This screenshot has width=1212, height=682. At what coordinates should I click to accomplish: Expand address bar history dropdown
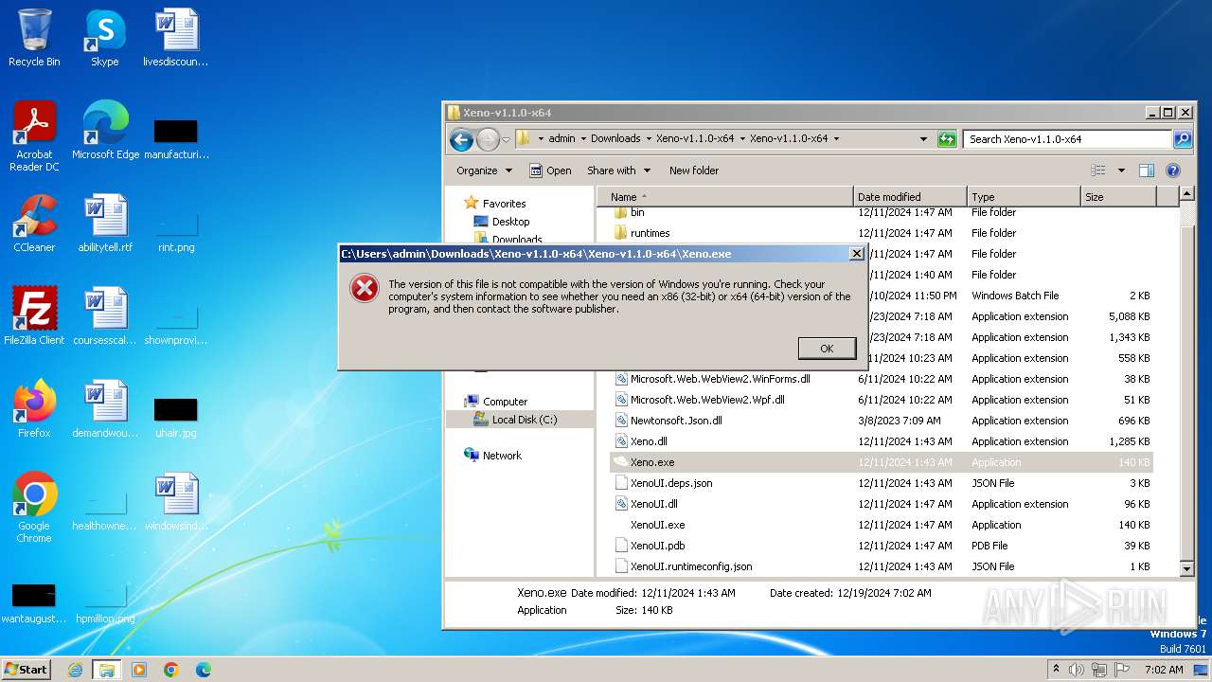[x=924, y=139]
